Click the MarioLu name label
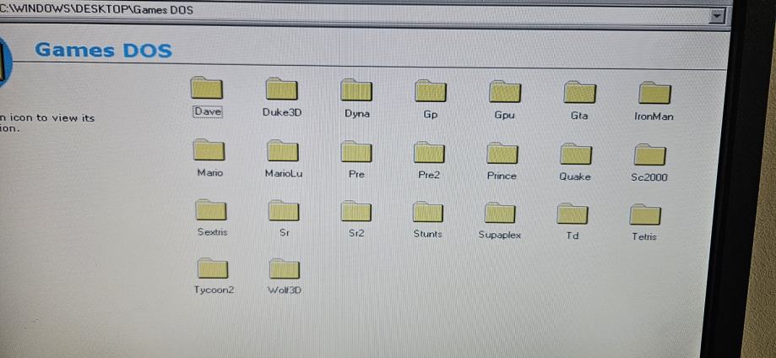 tap(284, 173)
